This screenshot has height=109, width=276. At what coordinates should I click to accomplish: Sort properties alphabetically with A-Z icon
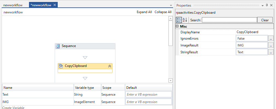pos(185,20)
